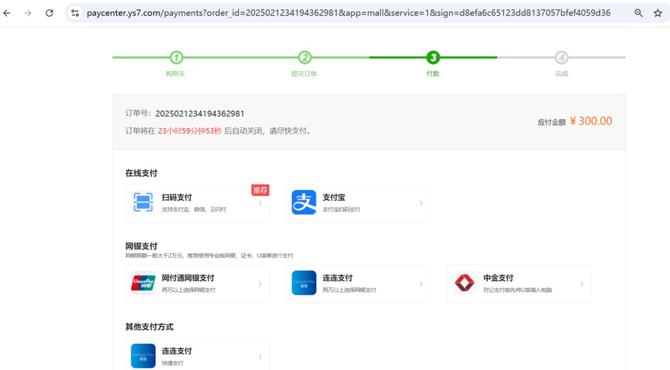The height and width of the screenshot is (370, 670).
Task: Click the UnionPay logo icon
Action: pos(143,284)
